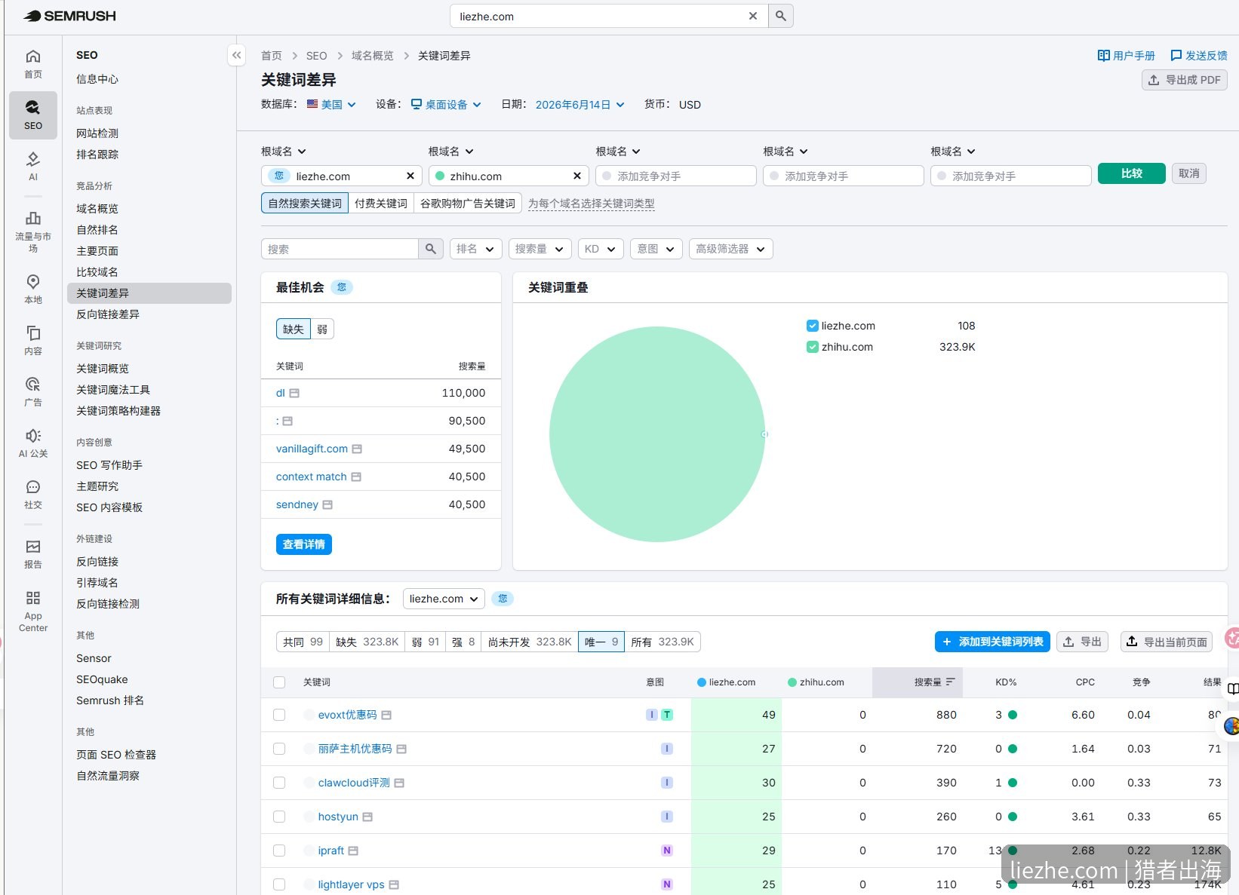This screenshot has height=895, width=1239.
Task: Open the date 2026年6月14日 dropdown
Action: [580, 105]
